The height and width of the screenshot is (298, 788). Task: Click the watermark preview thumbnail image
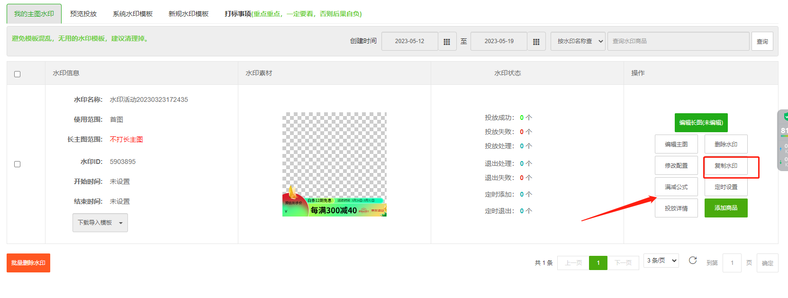coord(334,164)
